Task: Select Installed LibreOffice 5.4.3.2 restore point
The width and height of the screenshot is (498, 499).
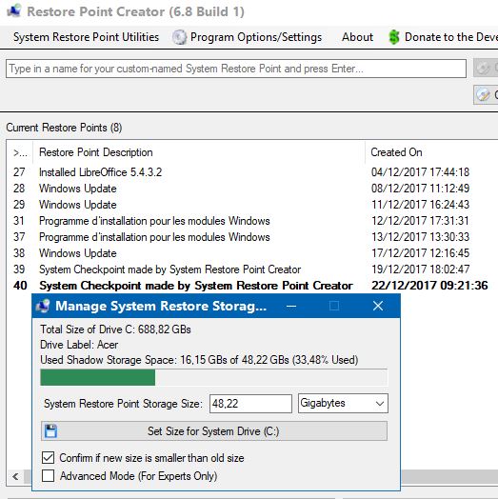Action: pos(100,172)
